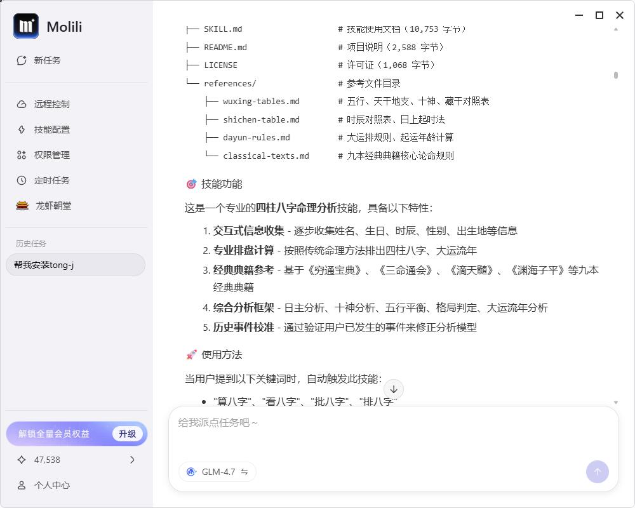635x508 pixels.
Task: Click the chat vertical scrollbar thumb
Action: (x=616, y=75)
